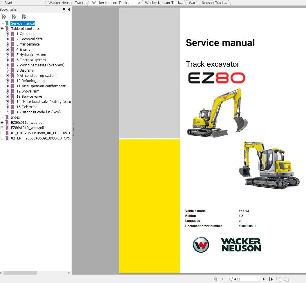This screenshot has height=283, width=306.
Task: Click the add bookmark icon
Action: point(14,17)
